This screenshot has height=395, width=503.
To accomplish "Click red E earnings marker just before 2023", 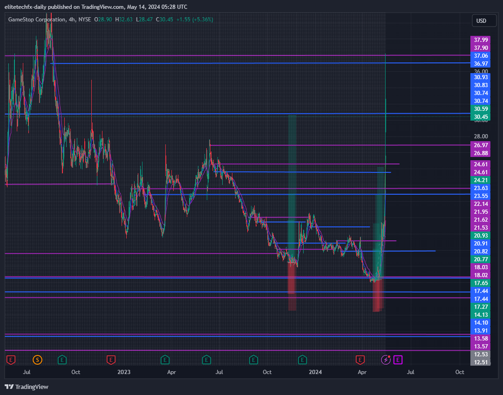I will click(x=111, y=360).
